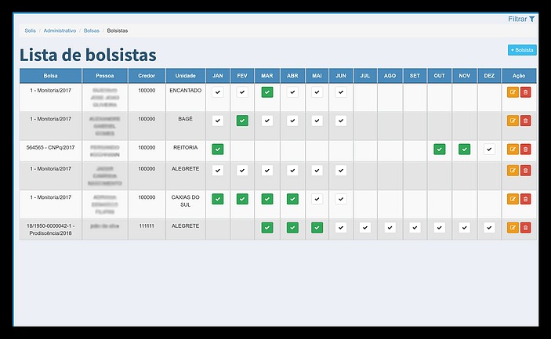
Task: Edit the Prodiscência/2018 scholarship row
Action: (513, 228)
